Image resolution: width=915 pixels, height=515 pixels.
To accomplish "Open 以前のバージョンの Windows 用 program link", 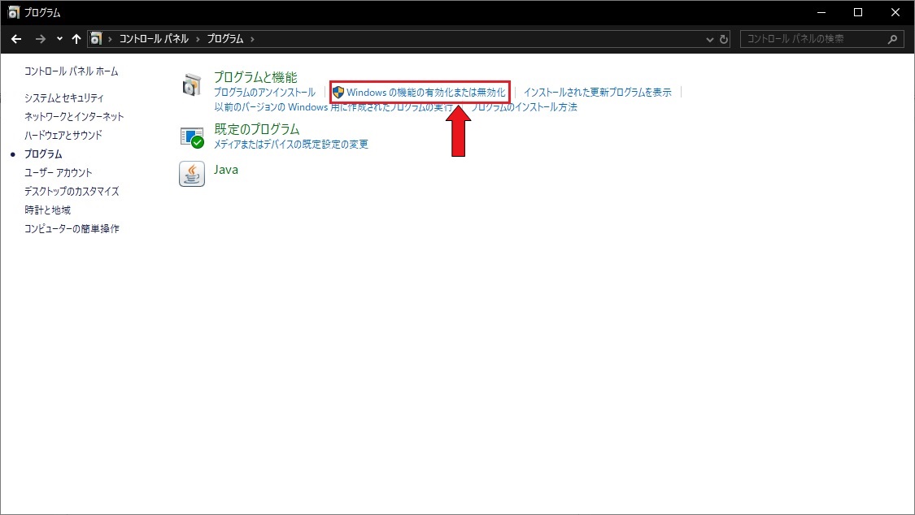I will [333, 107].
